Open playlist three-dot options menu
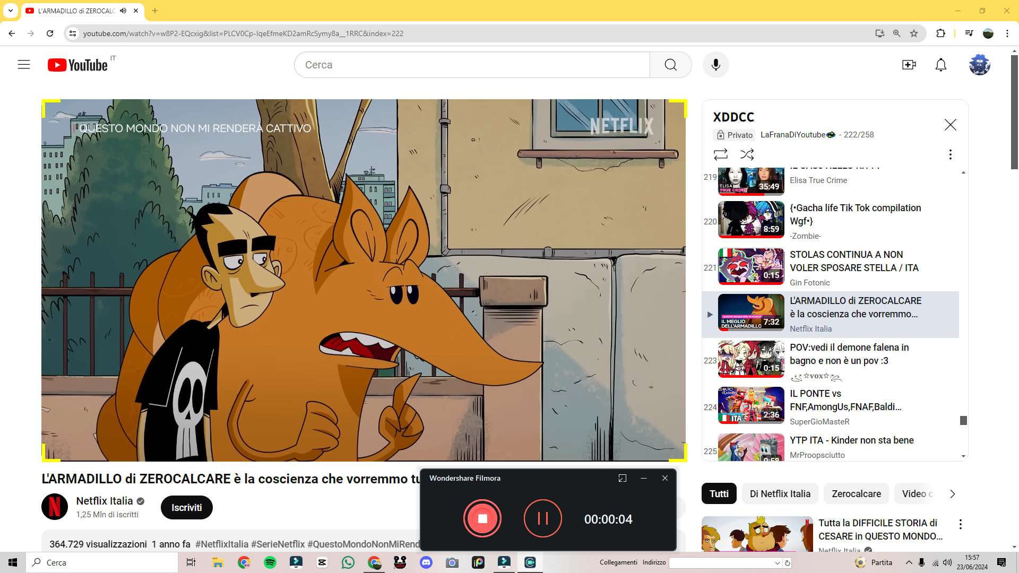 pos(951,154)
